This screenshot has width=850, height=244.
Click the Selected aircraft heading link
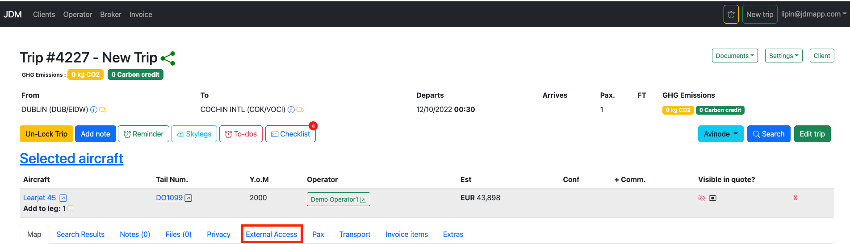[71, 158]
